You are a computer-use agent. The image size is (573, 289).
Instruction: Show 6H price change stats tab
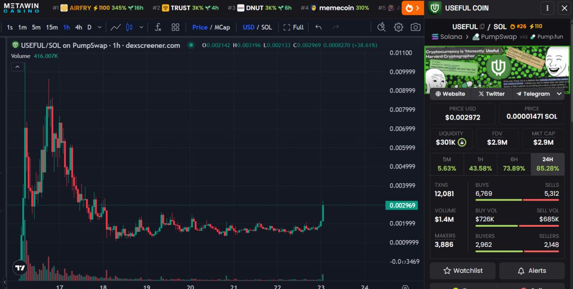point(514,164)
